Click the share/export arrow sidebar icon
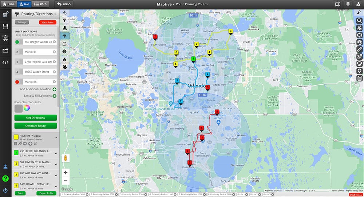The image size is (364, 197). [5, 50]
